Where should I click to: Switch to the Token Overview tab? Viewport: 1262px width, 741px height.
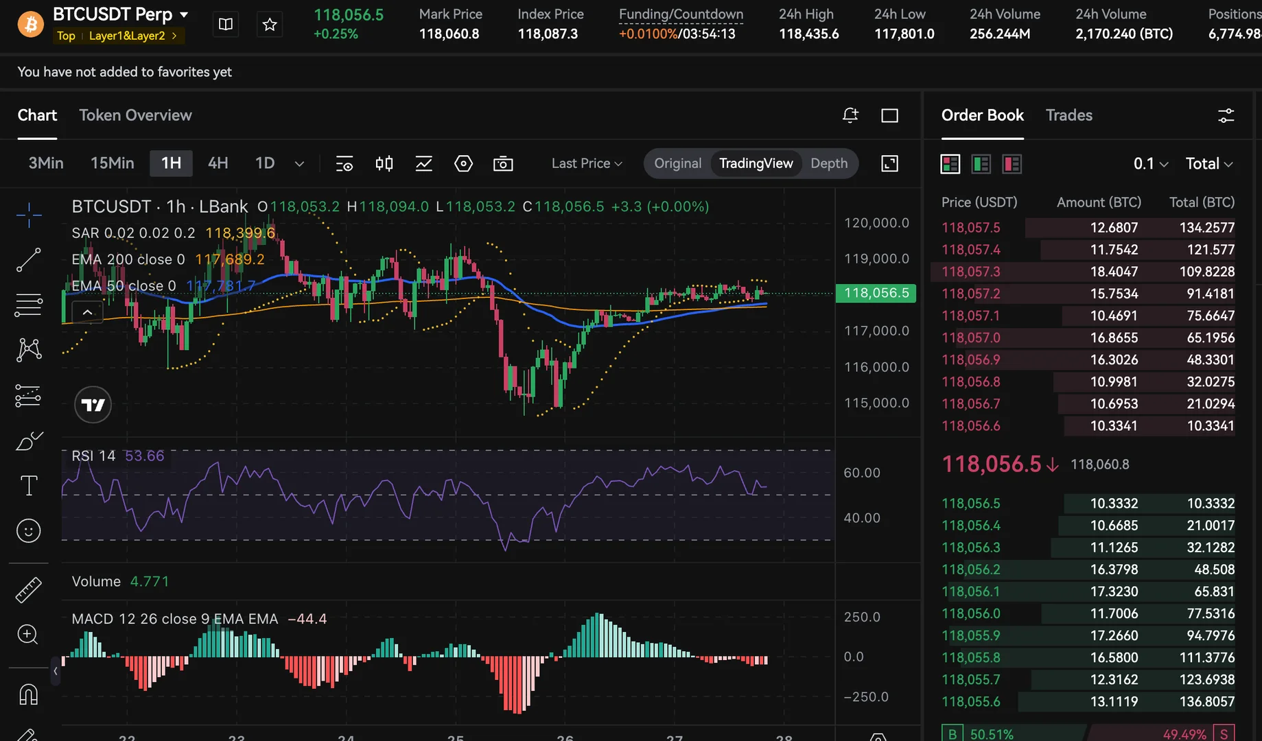(135, 115)
